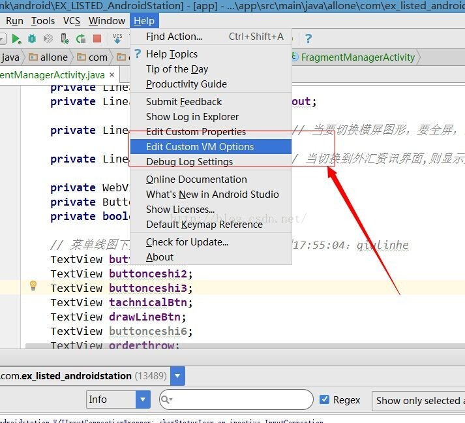Select Edit Custom Properties

(211, 132)
